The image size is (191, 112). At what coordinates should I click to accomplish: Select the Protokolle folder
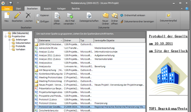(21, 46)
